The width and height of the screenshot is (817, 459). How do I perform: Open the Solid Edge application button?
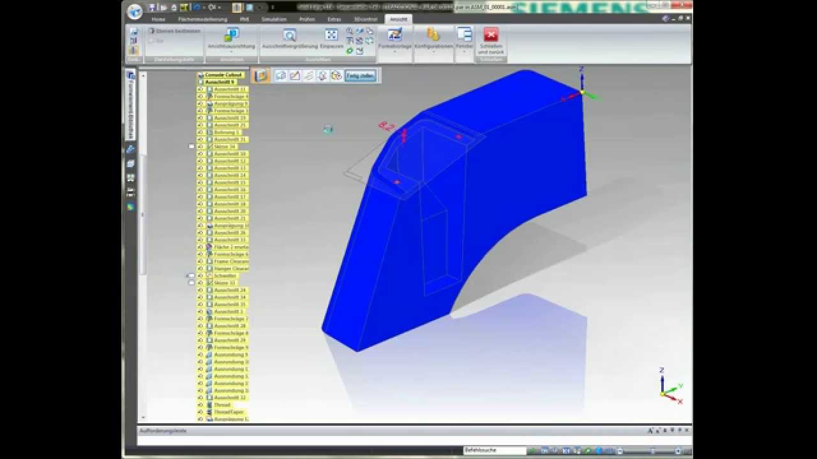[134, 10]
